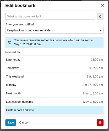Image resolution: width=109 pixels, height=131 pixels.
Task: Select Custom date and time option
Action: (54, 110)
